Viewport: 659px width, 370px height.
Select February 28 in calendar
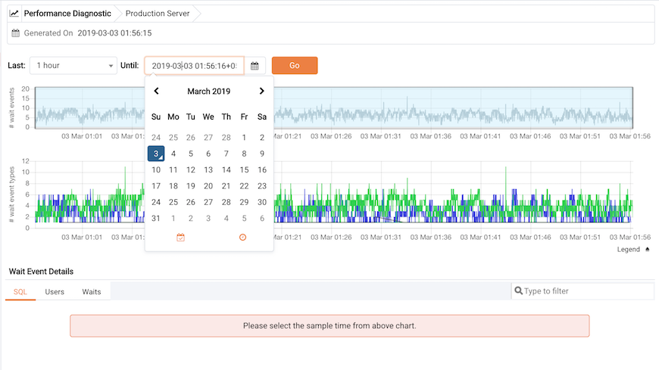coord(226,138)
